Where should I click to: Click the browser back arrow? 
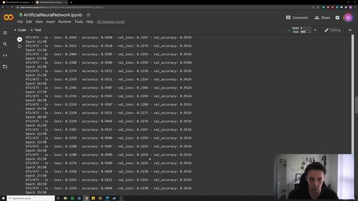click(3, 7)
